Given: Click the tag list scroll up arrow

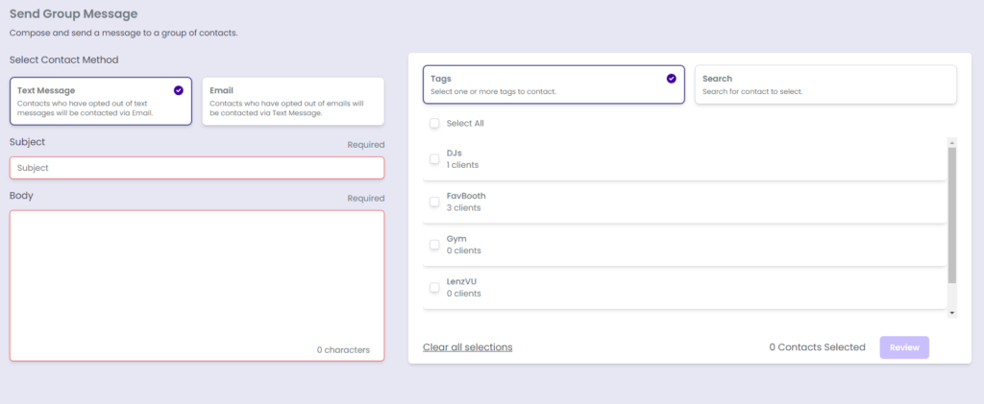Looking at the screenshot, I should [x=952, y=140].
